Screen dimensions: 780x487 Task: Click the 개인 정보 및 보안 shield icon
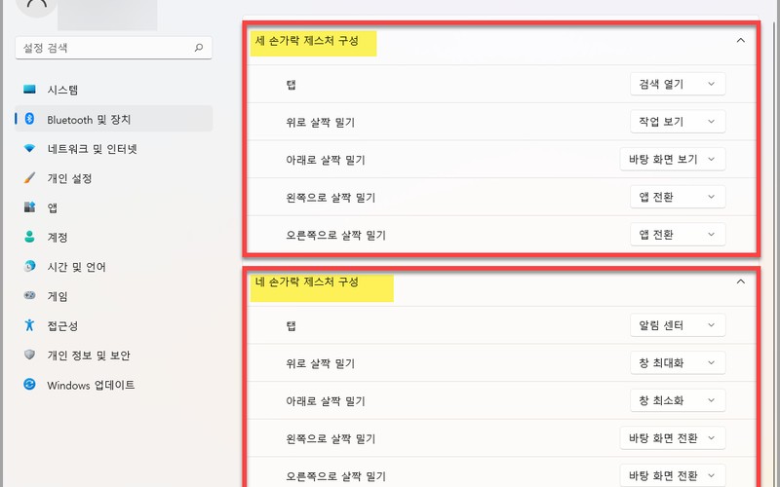[29, 355]
